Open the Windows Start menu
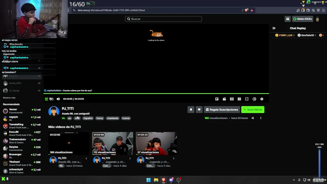The image size is (327, 184). coord(148,180)
